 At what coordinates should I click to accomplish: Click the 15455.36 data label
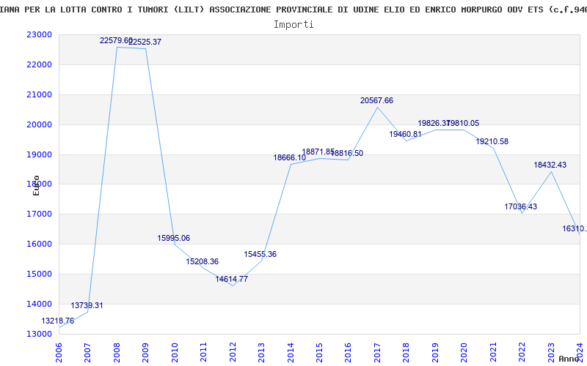tap(260, 254)
